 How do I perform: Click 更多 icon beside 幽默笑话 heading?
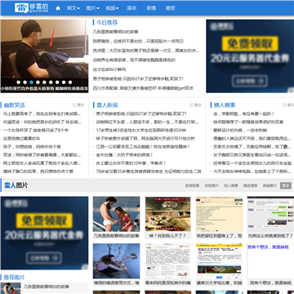[x=78, y=105]
